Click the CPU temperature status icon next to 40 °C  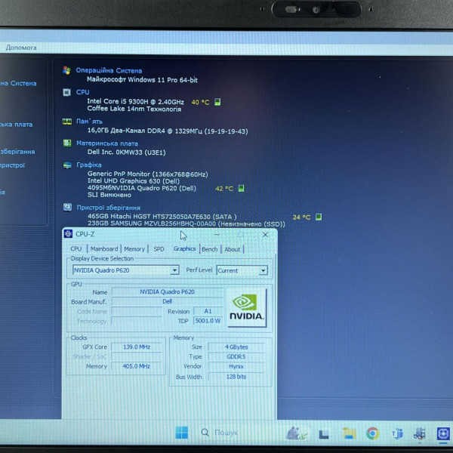pos(217,102)
